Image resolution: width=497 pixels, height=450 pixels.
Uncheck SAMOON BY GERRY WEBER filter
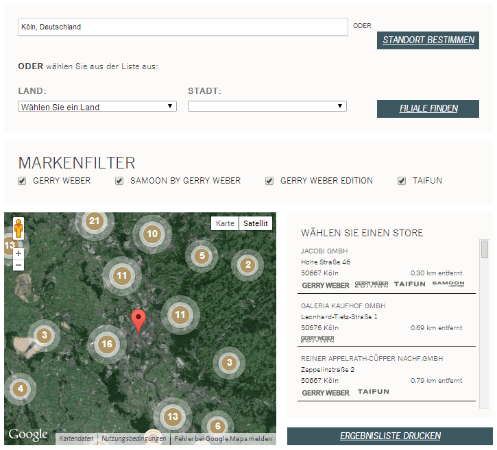coord(119,181)
